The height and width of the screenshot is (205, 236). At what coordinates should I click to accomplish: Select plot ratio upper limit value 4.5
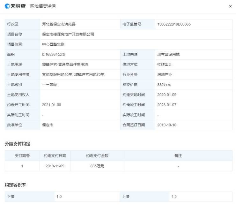tap(174, 197)
